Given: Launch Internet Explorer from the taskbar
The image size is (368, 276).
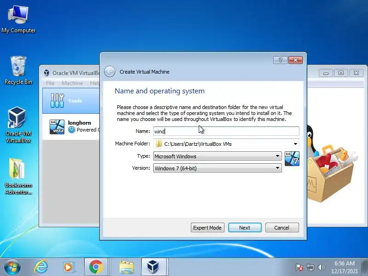Looking at the screenshot, I should pos(41,267).
